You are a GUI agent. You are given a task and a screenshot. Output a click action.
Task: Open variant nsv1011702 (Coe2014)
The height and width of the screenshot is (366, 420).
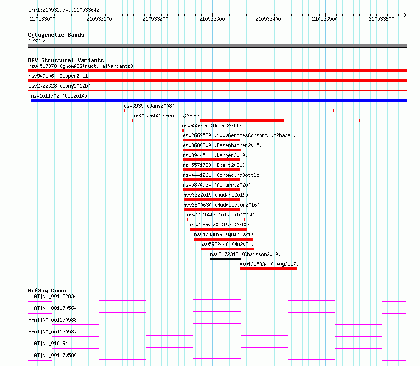[x=59, y=96]
